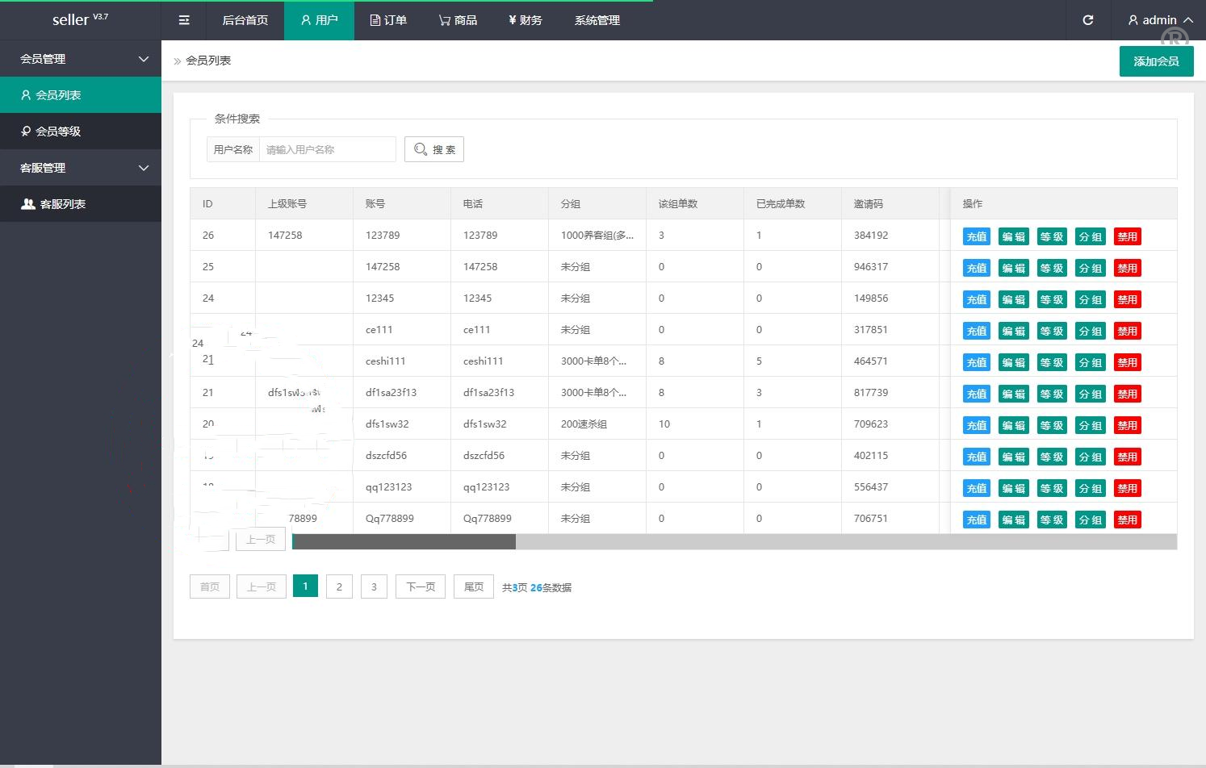Viewport: 1206px width, 768px height.
Task: Click 充值 for user 123789
Action: click(976, 236)
